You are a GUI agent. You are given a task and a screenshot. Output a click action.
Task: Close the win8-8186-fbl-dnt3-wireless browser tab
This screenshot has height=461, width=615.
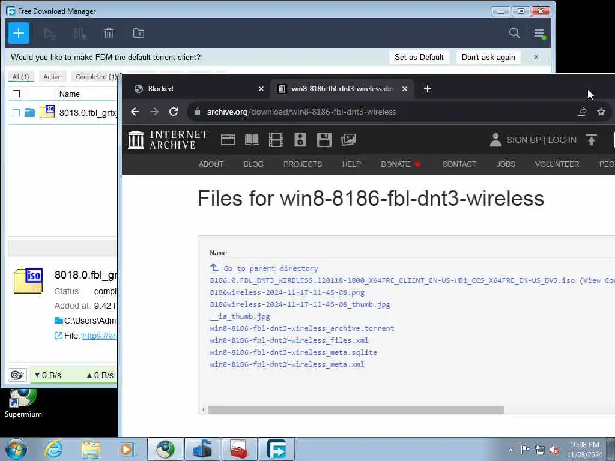[405, 89]
